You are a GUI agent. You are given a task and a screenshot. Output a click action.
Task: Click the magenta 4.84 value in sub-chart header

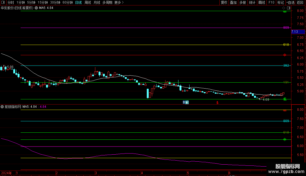43,107
